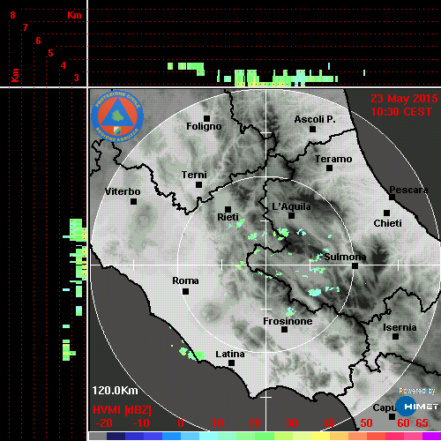This screenshot has height=441, width=441.
Task: Click the 65 value on dBZ scale
Action: [422, 423]
